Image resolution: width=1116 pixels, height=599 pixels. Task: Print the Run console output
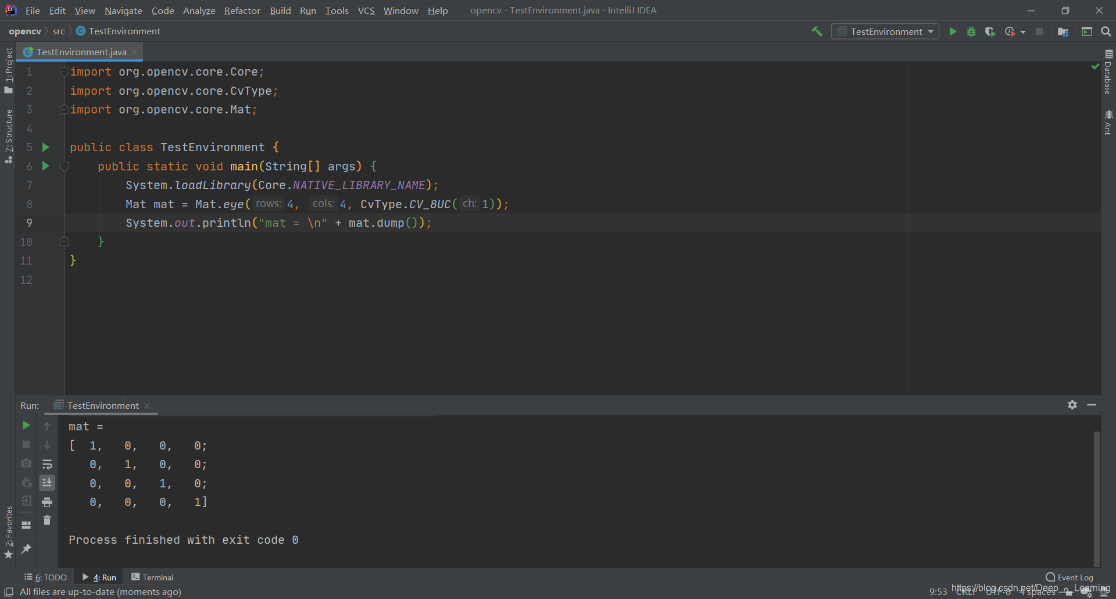pyautogui.click(x=47, y=502)
